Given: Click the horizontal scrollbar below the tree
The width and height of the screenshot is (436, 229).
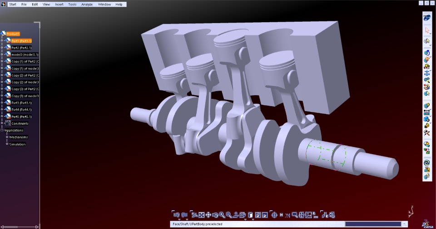Looking at the screenshot, I should coord(20,227).
